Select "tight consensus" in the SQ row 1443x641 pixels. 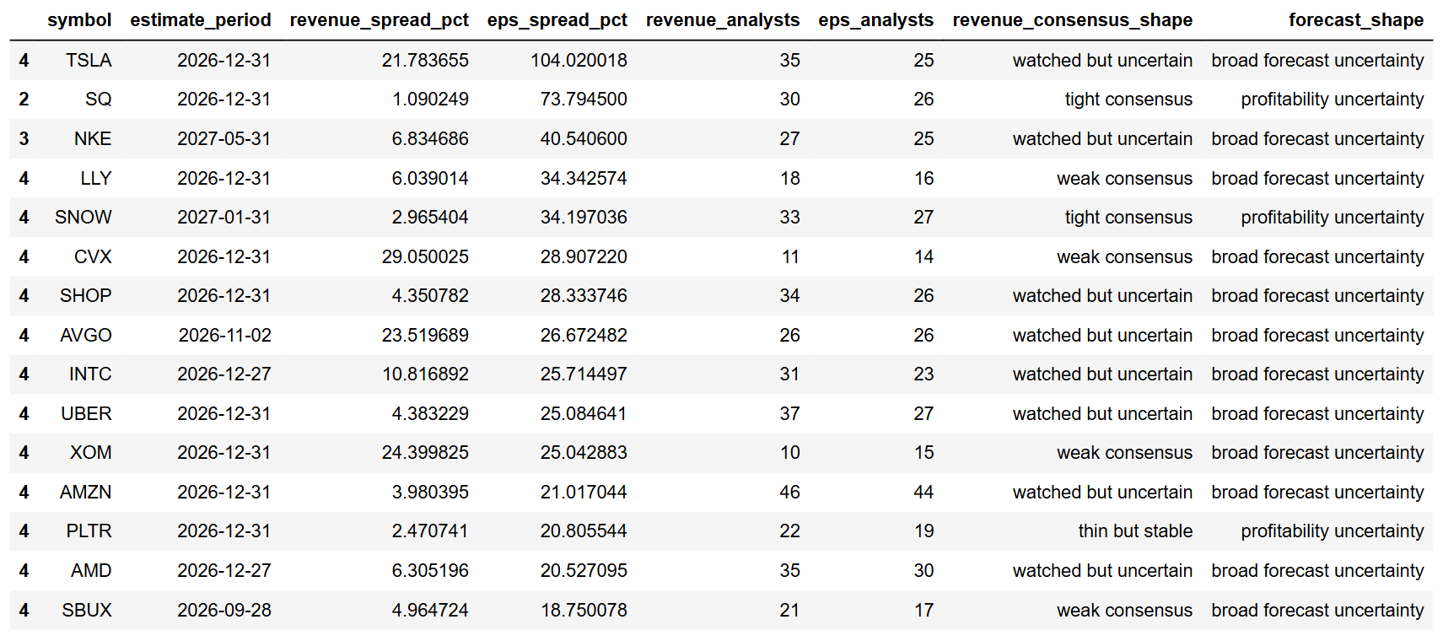coord(1128,100)
